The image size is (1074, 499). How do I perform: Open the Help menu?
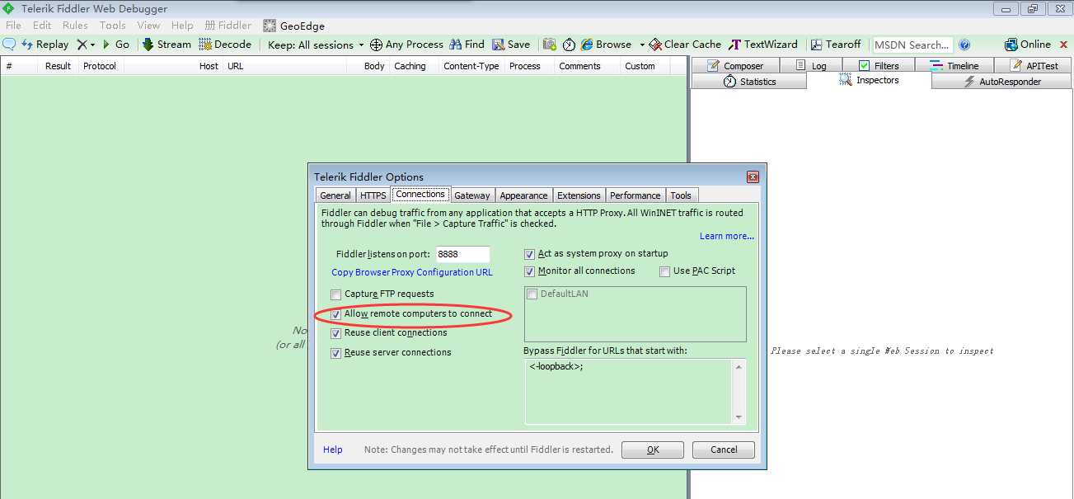(x=182, y=26)
